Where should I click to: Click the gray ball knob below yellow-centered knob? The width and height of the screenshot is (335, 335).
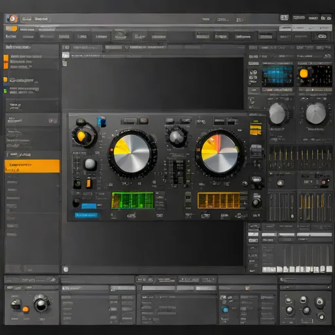90,164
